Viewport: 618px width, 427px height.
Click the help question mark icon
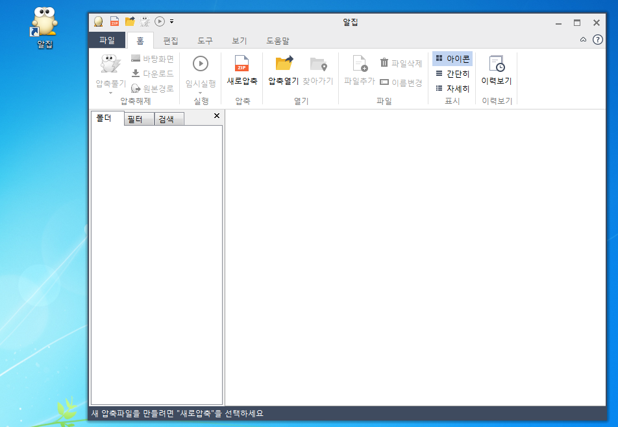pos(597,40)
